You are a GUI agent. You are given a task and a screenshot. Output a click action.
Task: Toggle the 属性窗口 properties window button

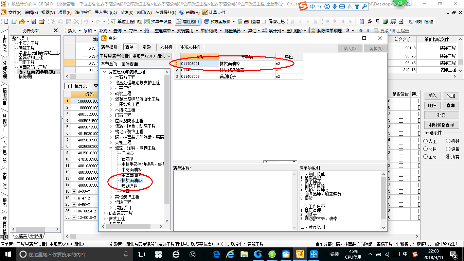(x=188, y=21)
